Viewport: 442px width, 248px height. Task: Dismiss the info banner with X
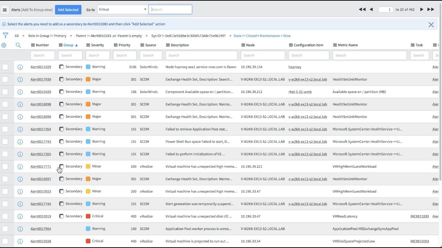tap(431, 24)
